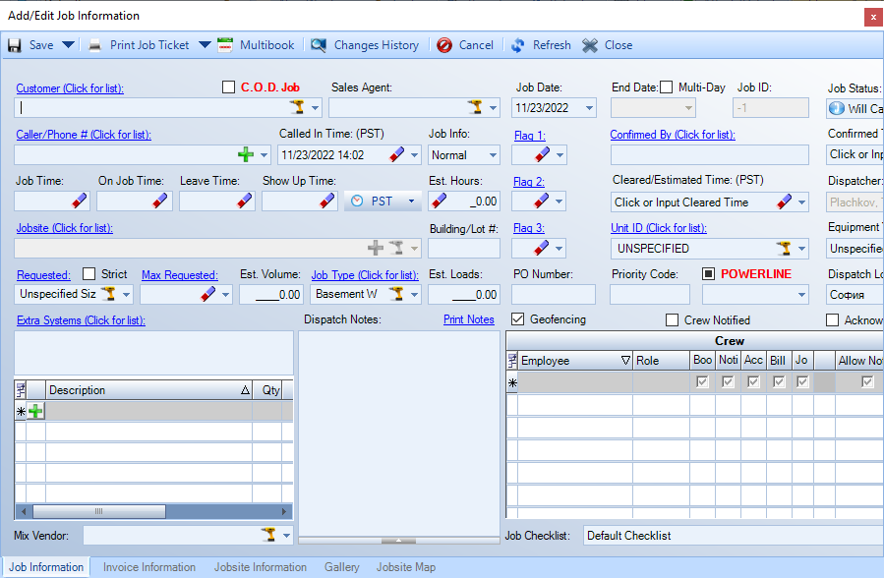Switch to Jobsite Information tab
The image size is (884, 578).
[261, 567]
